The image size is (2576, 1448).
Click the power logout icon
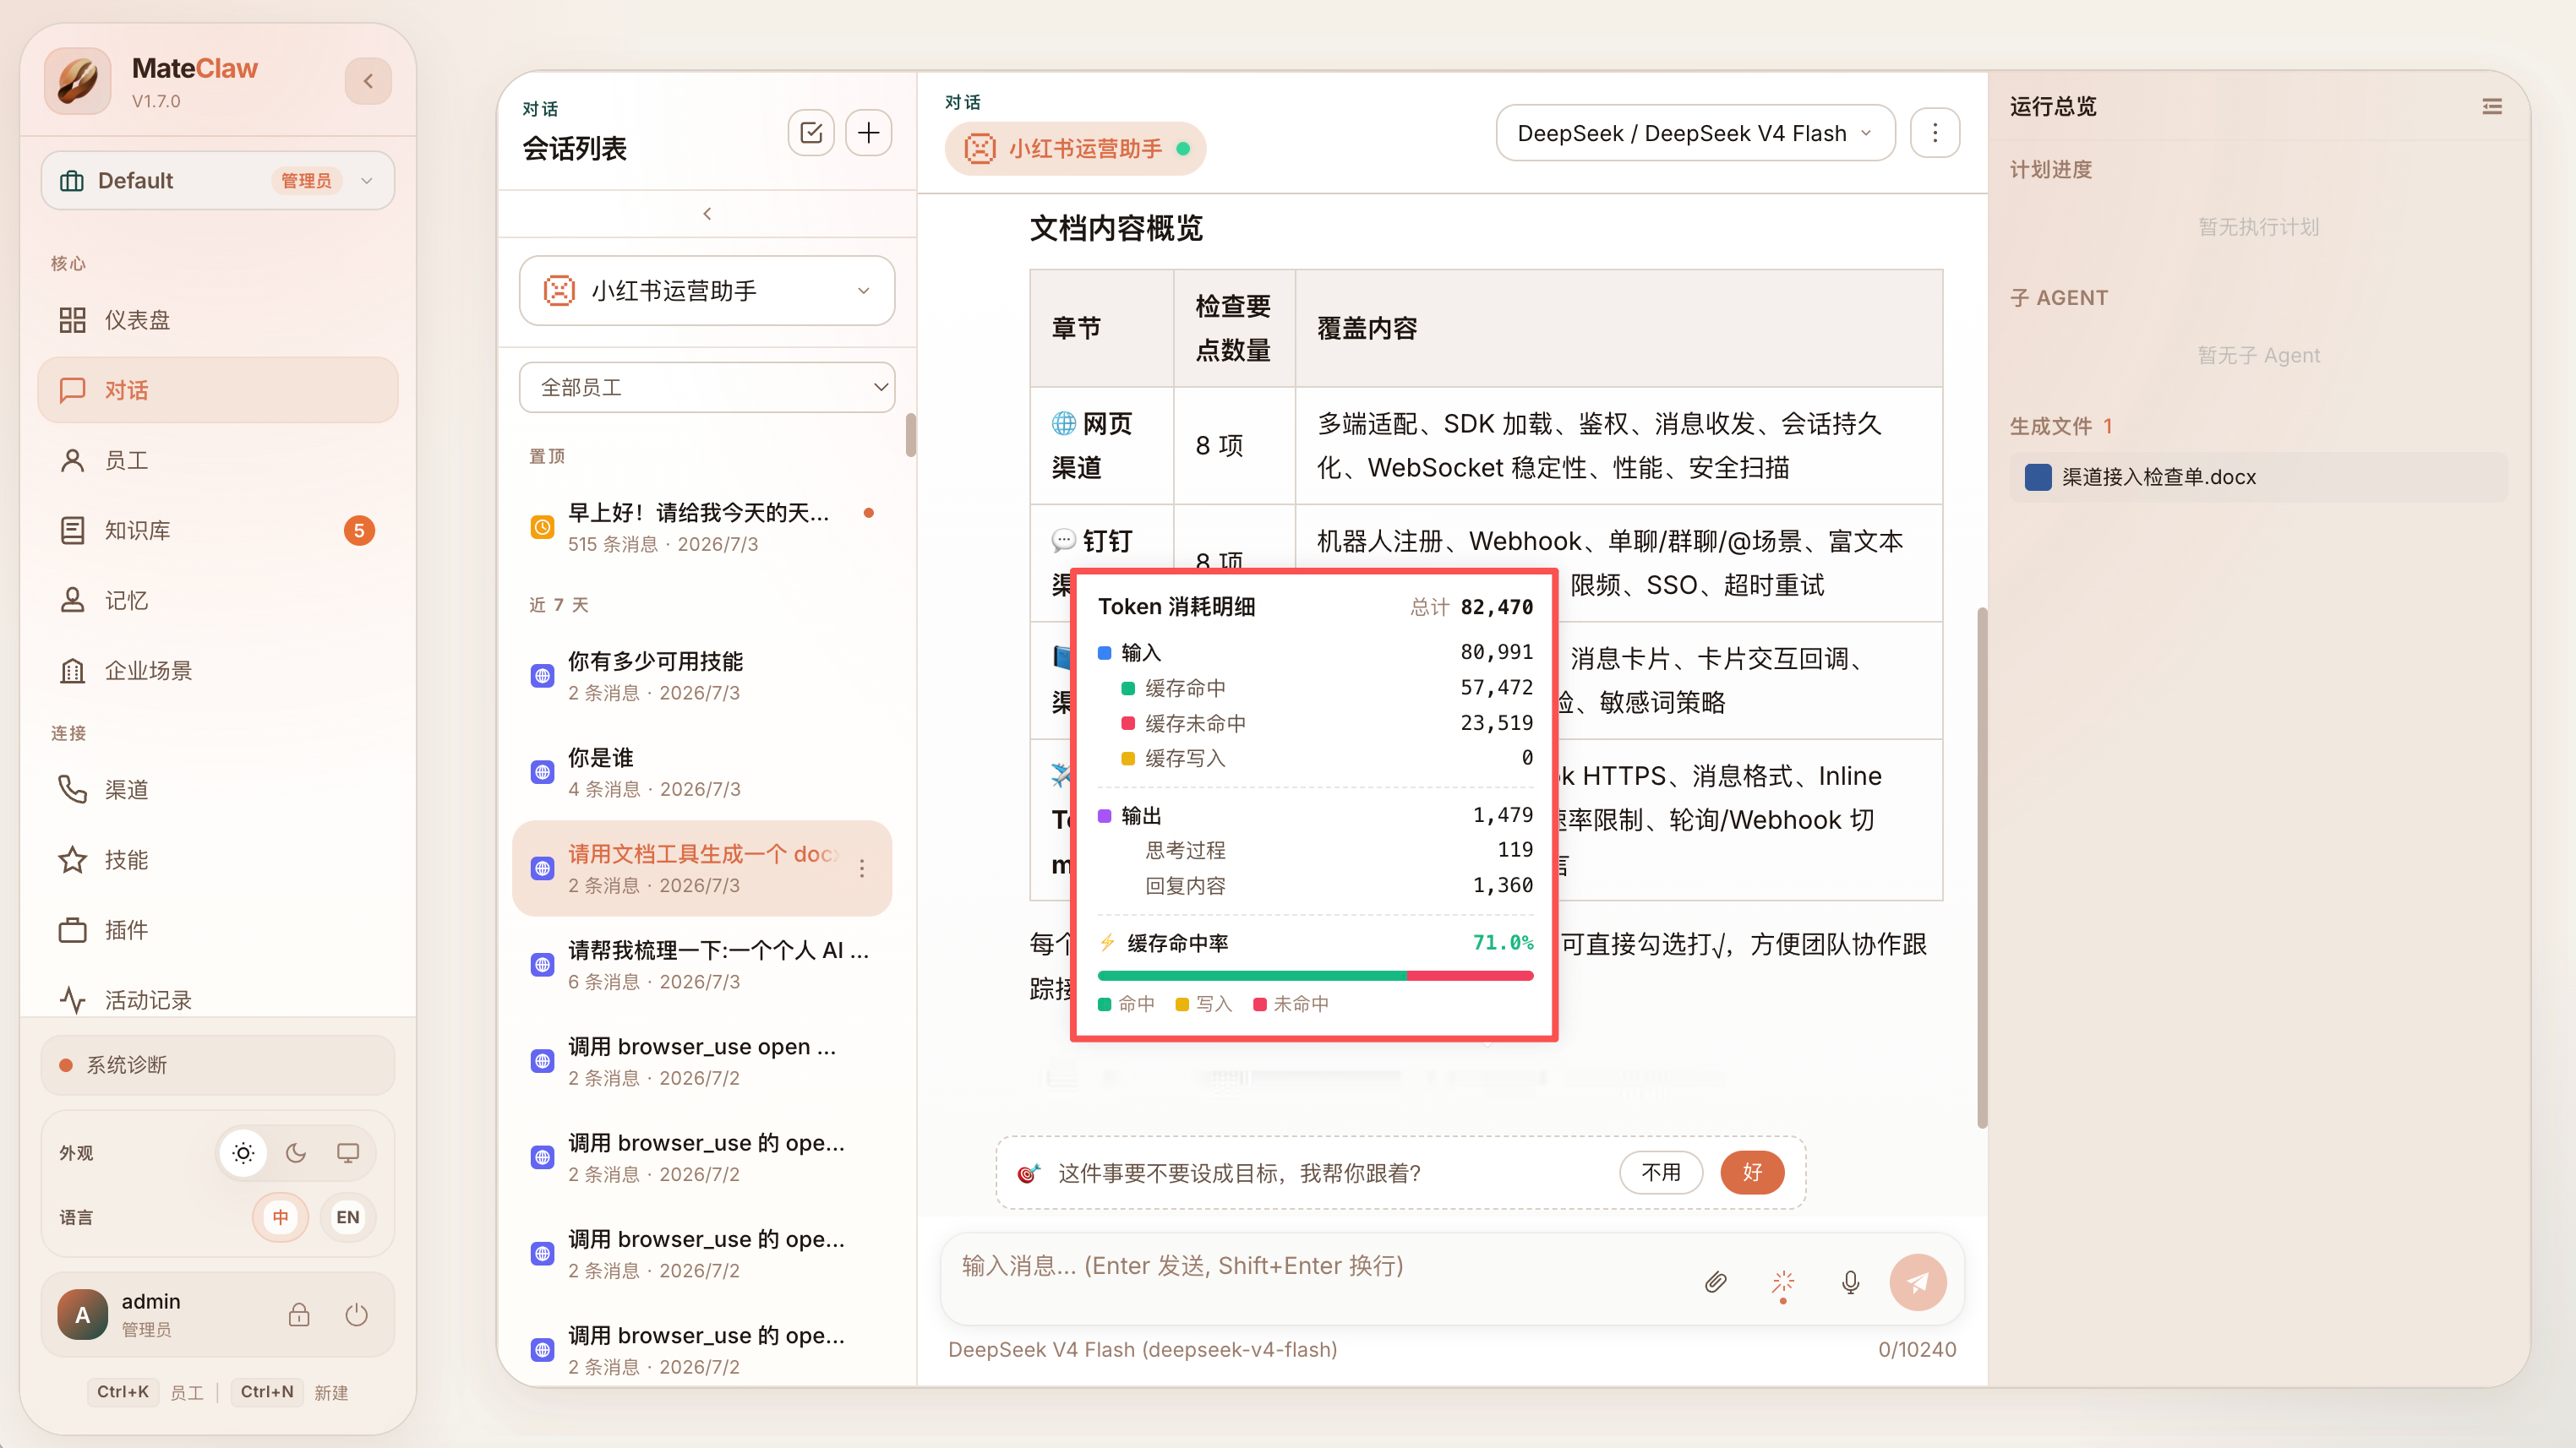(x=357, y=1315)
